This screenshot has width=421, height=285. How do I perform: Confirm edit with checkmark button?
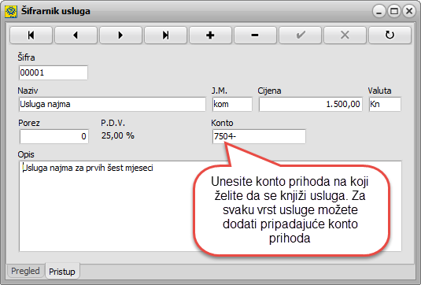pos(300,35)
